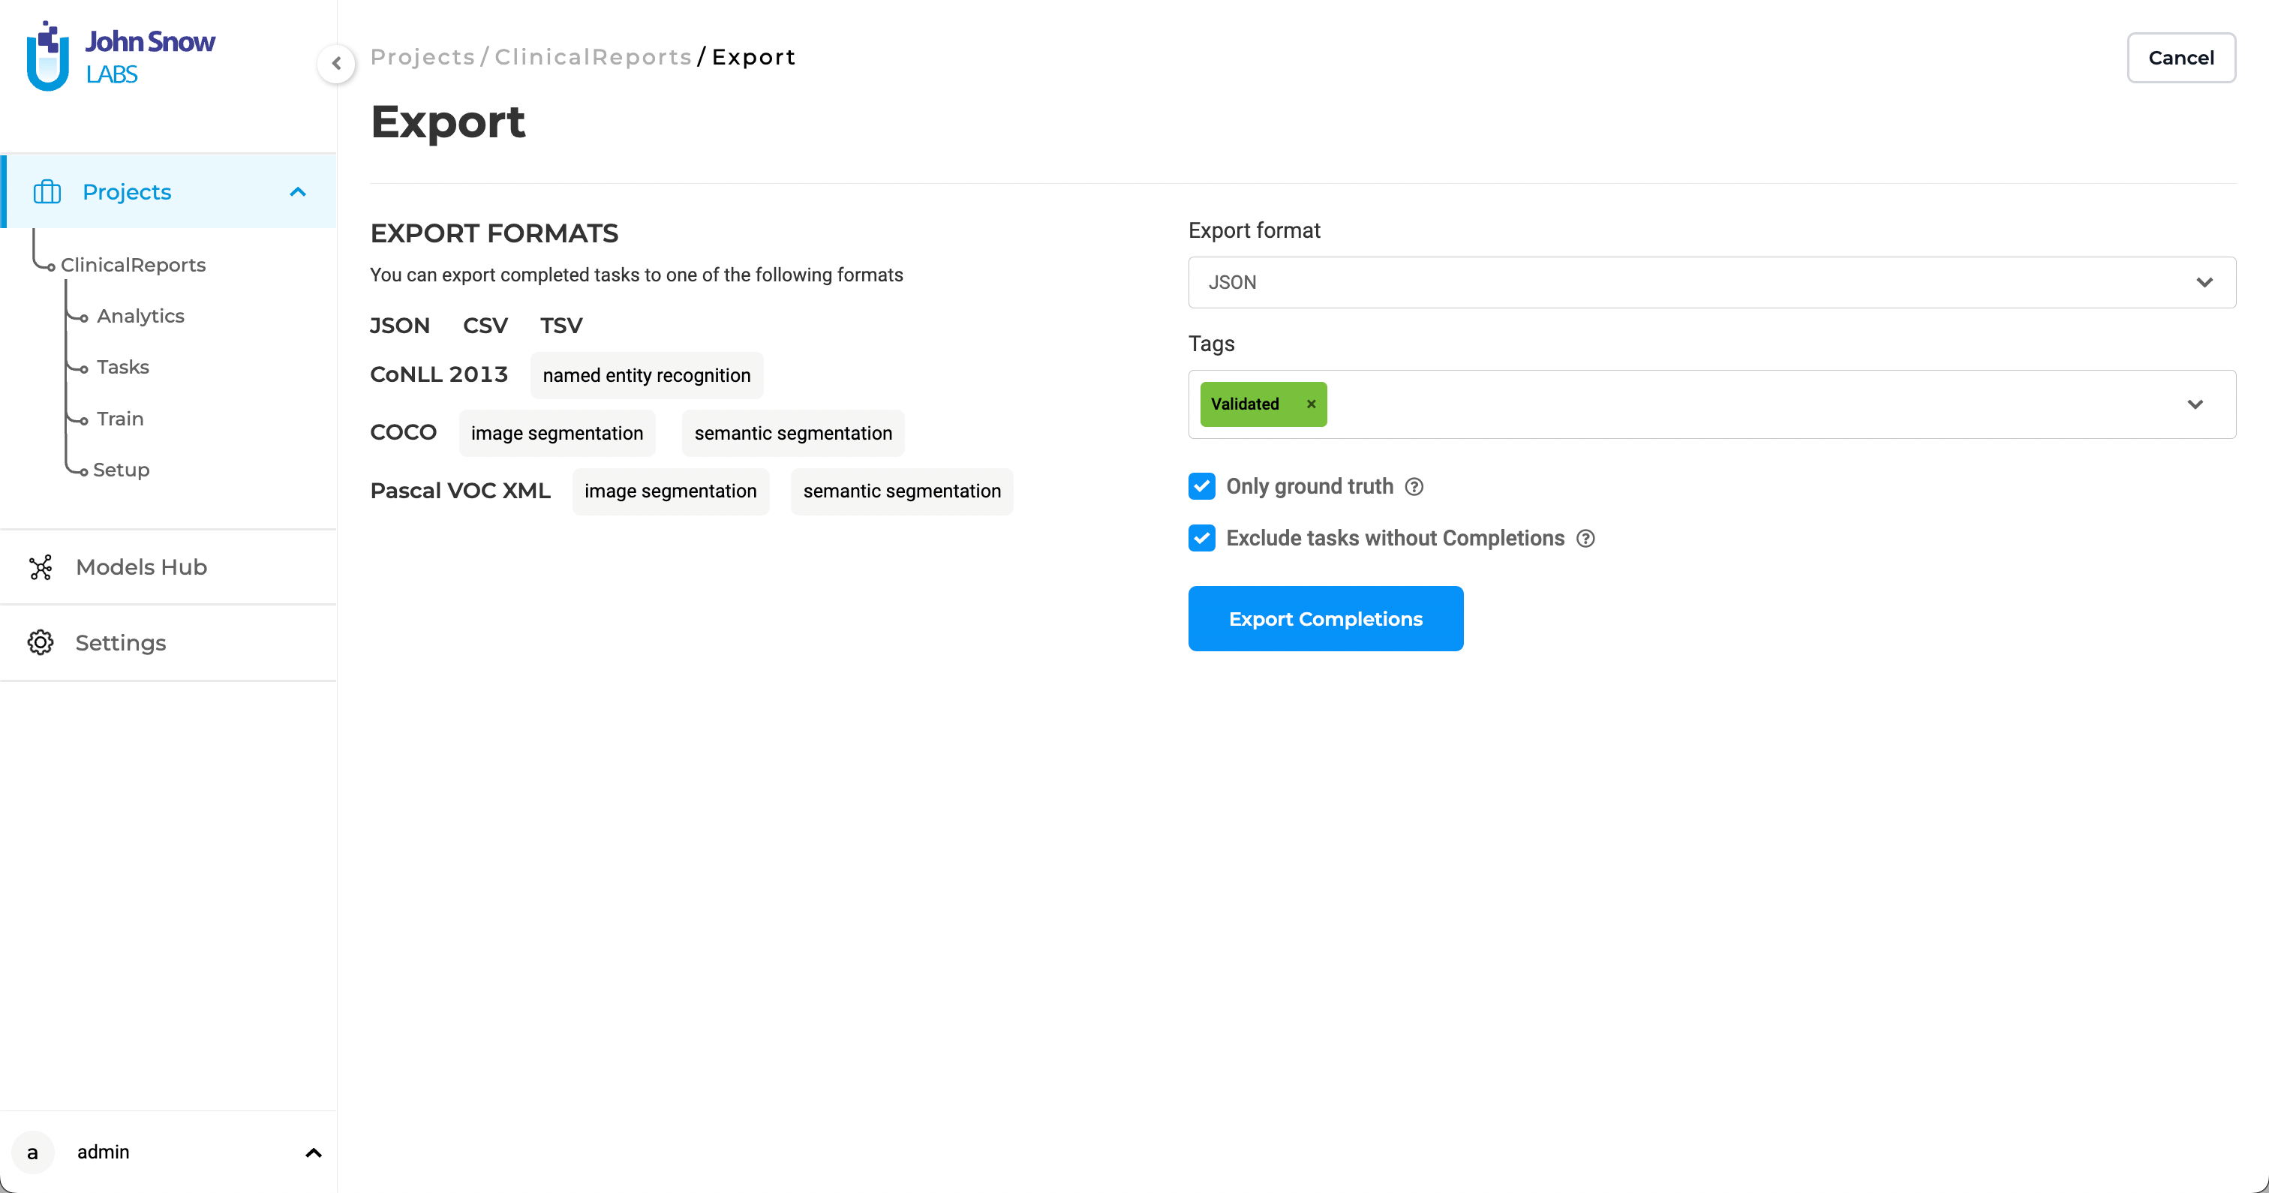
Task: Open Settings from sidebar
Action: (x=168, y=642)
